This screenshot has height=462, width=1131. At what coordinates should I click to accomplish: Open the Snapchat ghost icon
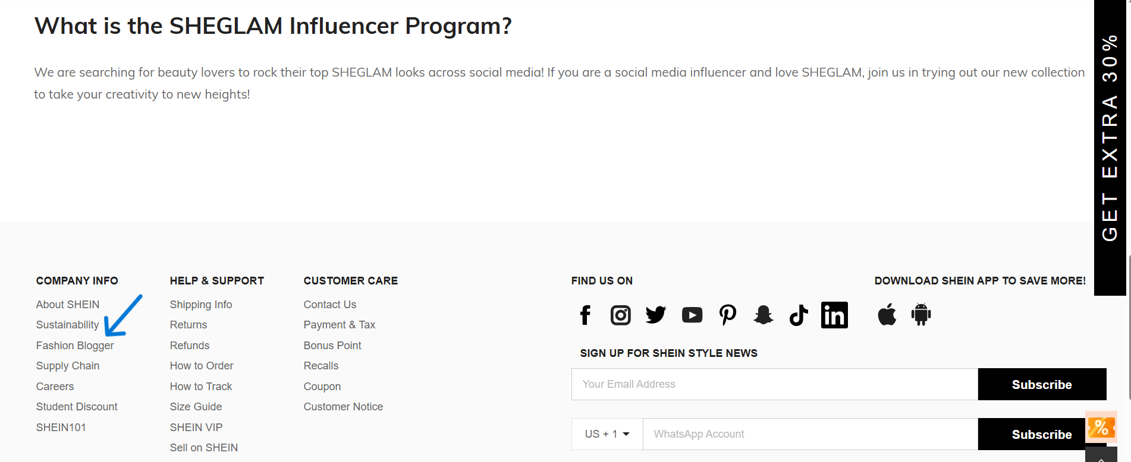pos(764,315)
